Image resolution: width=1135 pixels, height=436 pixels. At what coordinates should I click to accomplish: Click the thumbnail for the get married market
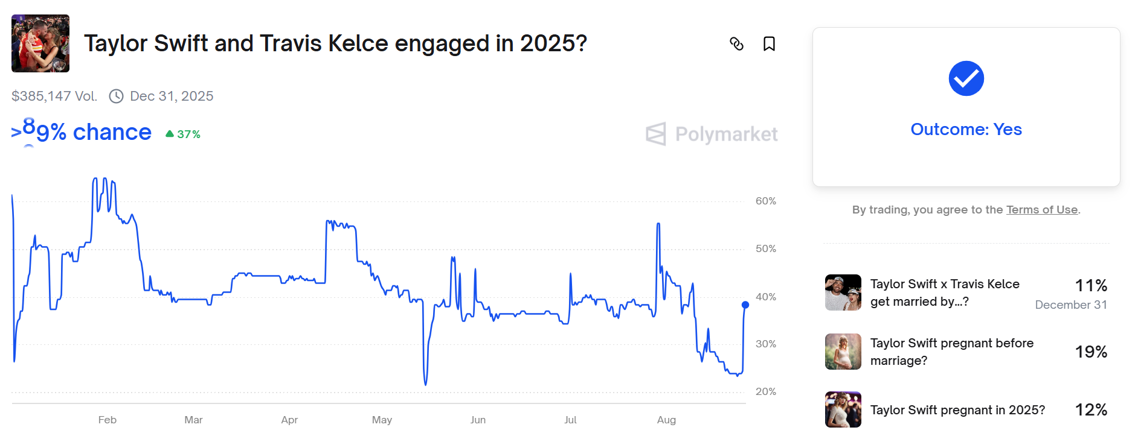tap(843, 292)
